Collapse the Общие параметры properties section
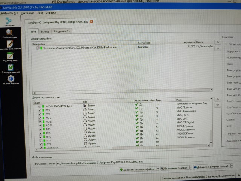The image size is (241, 181). click(x=226, y=44)
